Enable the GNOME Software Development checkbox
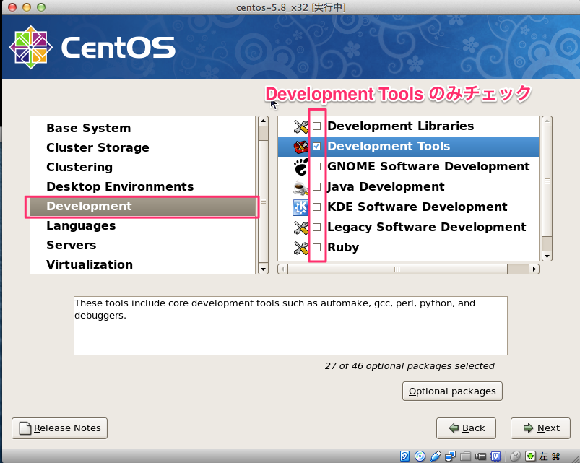The width and height of the screenshot is (580, 463). coord(316,166)
